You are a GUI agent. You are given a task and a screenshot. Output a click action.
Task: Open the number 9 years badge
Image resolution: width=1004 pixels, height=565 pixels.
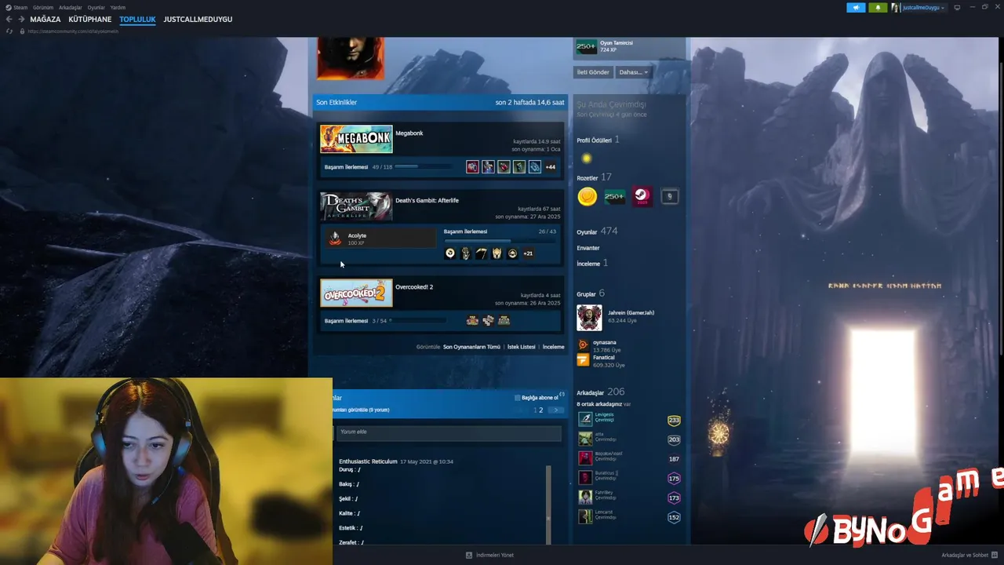pos(669,196)
